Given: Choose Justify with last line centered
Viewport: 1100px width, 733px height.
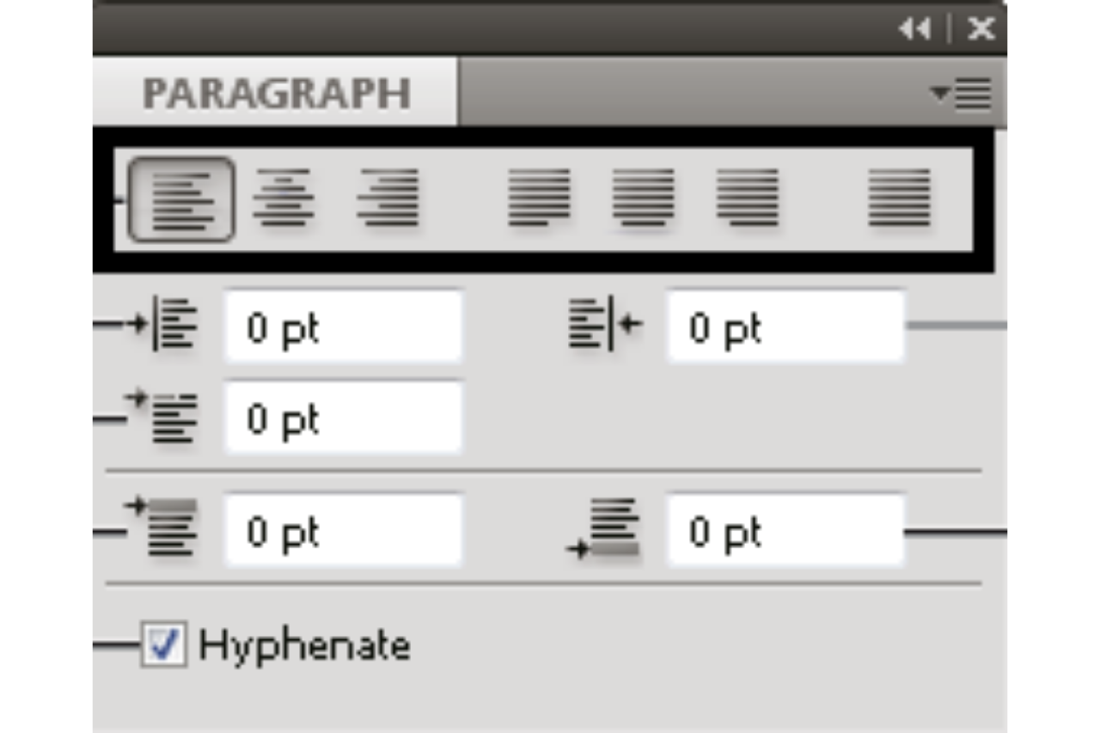Looking at the screenshot, I should tap(643, 199).
